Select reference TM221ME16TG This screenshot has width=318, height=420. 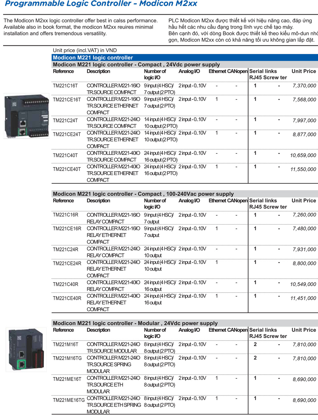69,400
